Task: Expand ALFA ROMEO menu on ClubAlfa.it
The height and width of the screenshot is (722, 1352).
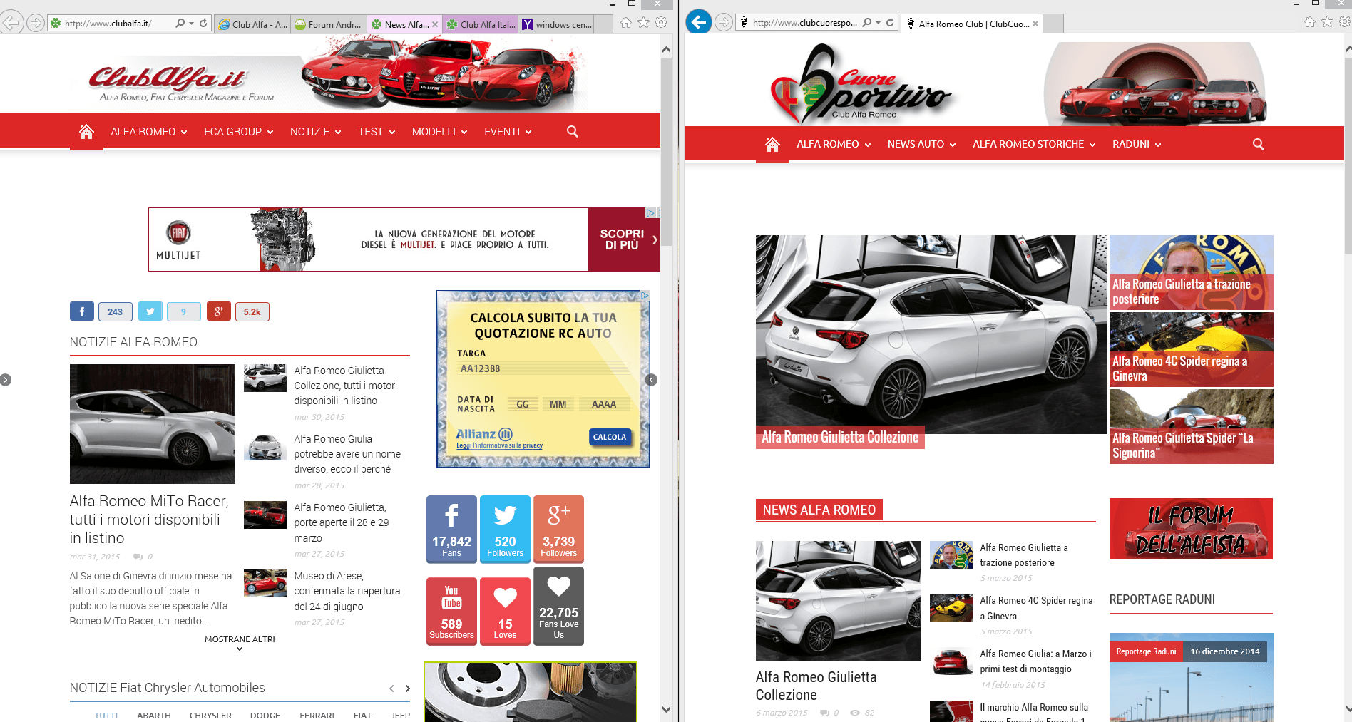Action: point(148,132)
